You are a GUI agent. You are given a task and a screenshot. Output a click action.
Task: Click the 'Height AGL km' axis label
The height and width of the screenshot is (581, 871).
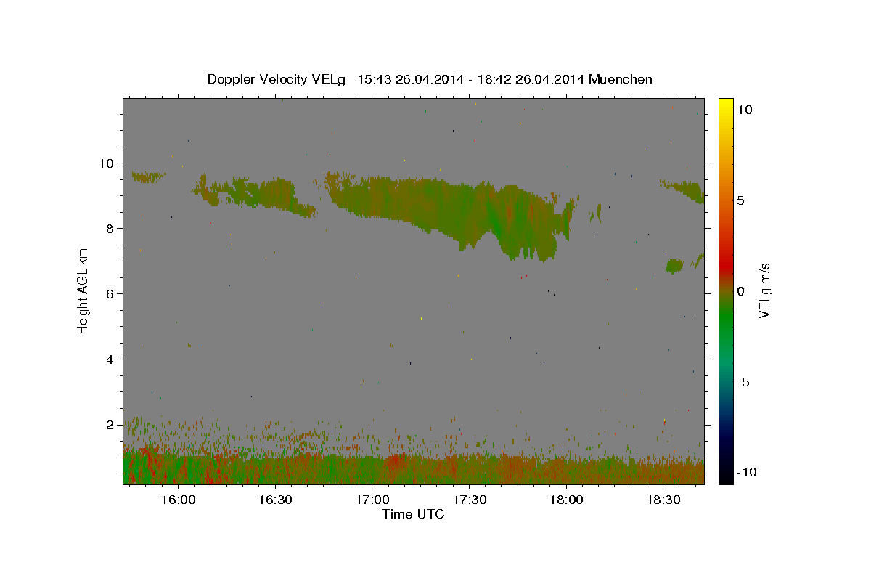pyautogui.click(x=83, y=290)
